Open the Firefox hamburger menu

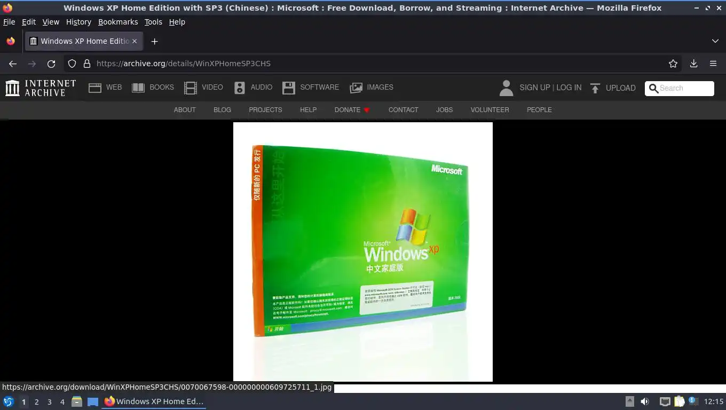point(713,64)
